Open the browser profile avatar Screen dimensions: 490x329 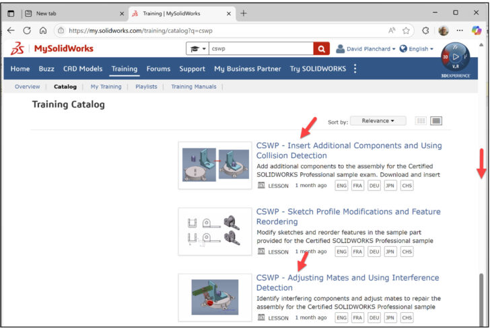[444, 30]
